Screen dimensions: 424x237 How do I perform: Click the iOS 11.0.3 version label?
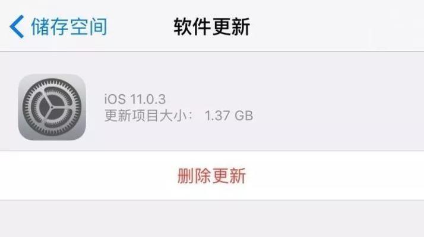pos(135,99)
